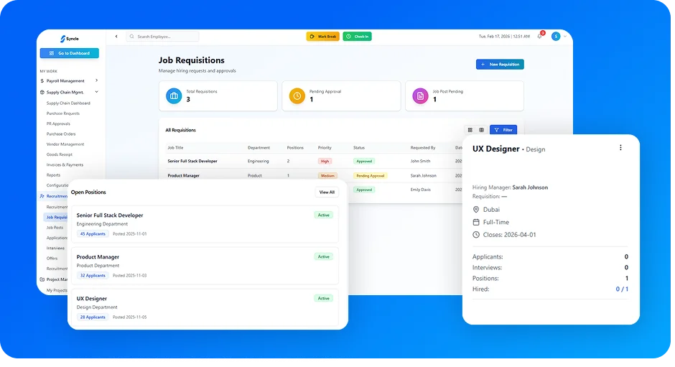The image size is (675, 367).
Task: Open Purchase Orders in the sidebar
Action: 61,134
